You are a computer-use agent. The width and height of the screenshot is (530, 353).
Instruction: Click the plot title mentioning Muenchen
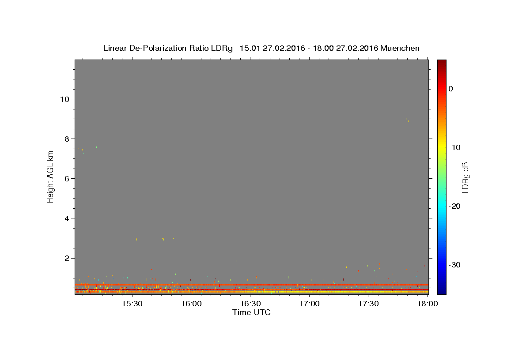tap(261, 48)
